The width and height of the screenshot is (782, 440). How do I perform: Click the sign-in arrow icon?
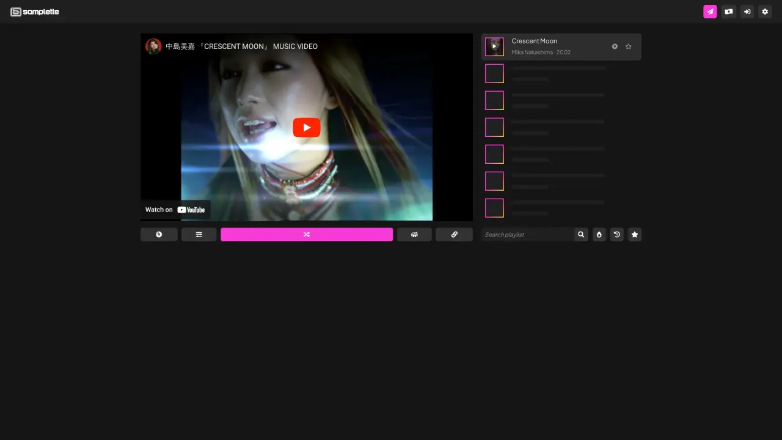(747, 12)
